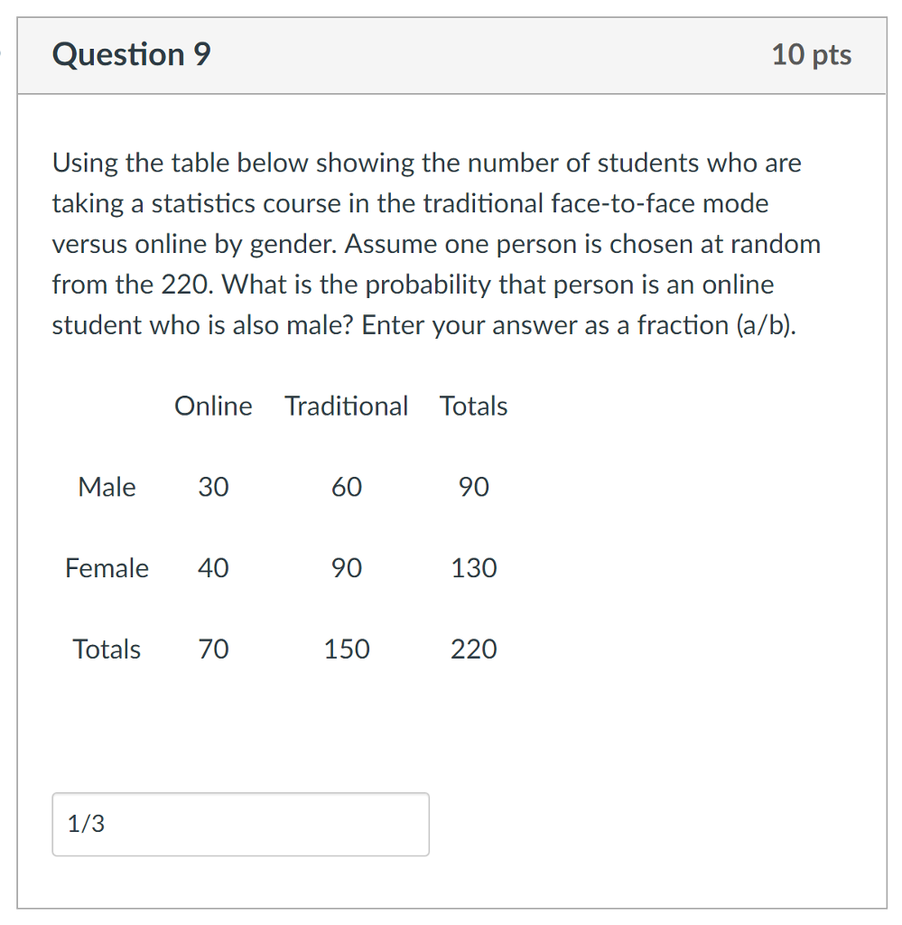Screen dimensions: 902x925
Task: Click the value 40 in the table
Action: (x=215, y=568)
